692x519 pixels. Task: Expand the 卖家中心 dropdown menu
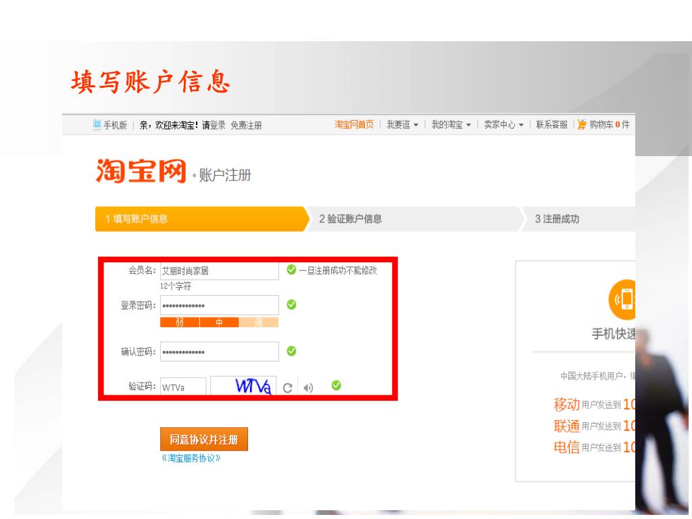click(503, 125)
